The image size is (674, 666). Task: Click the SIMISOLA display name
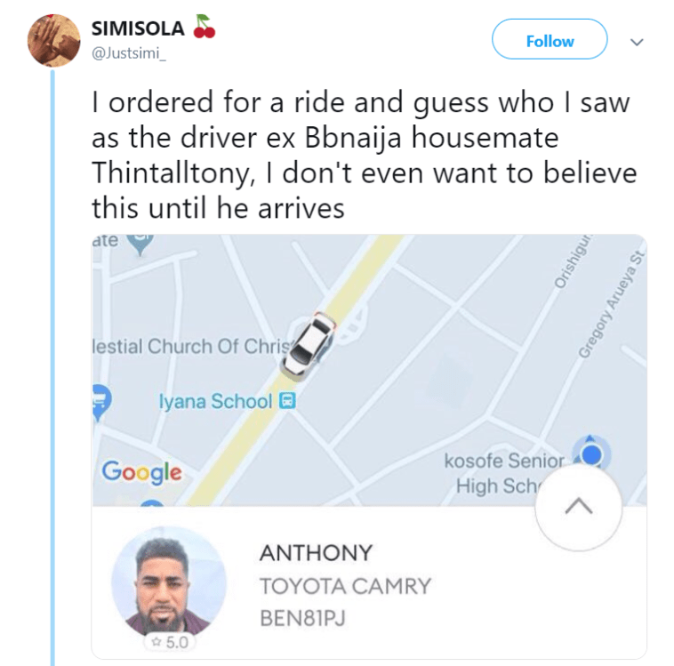click(139, 28)
